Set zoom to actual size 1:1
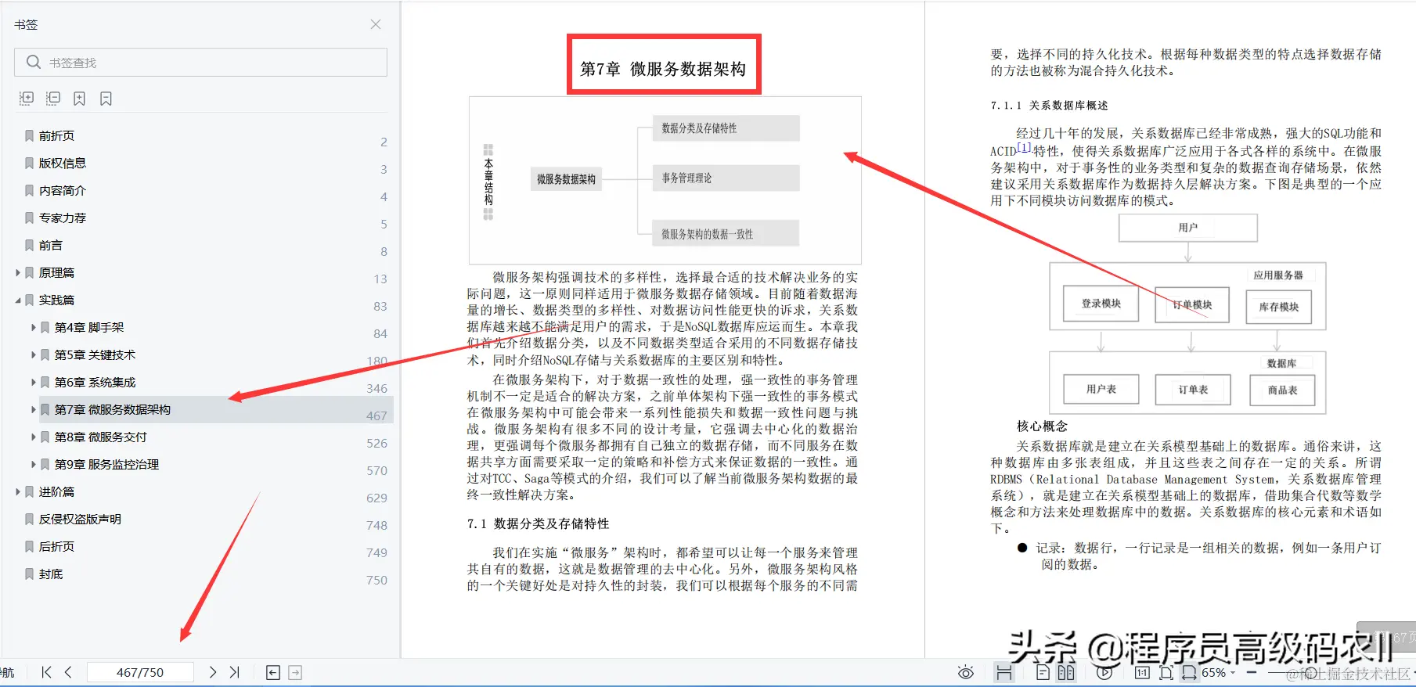 [1142, 672]
